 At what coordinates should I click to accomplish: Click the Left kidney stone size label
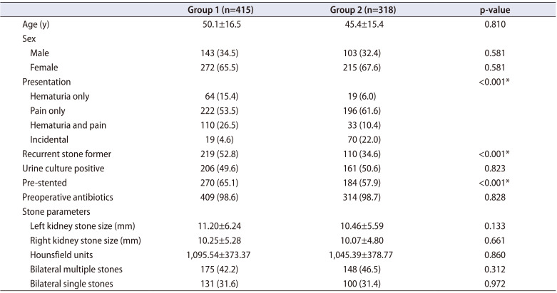pos(81,225)
